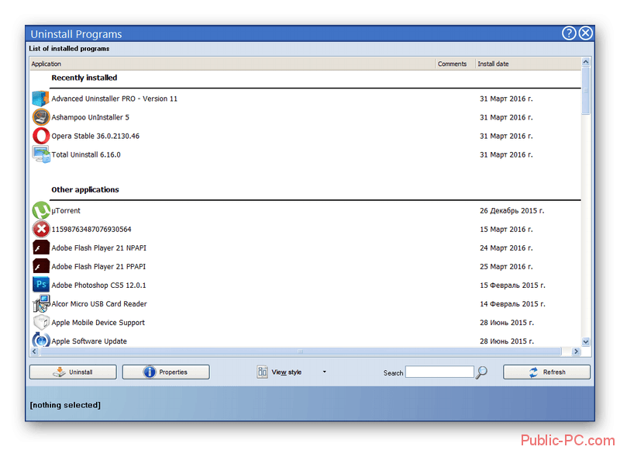The image size is (620, 450).
Task: Select Apple Software Update text
Action: tap(89, 341)
